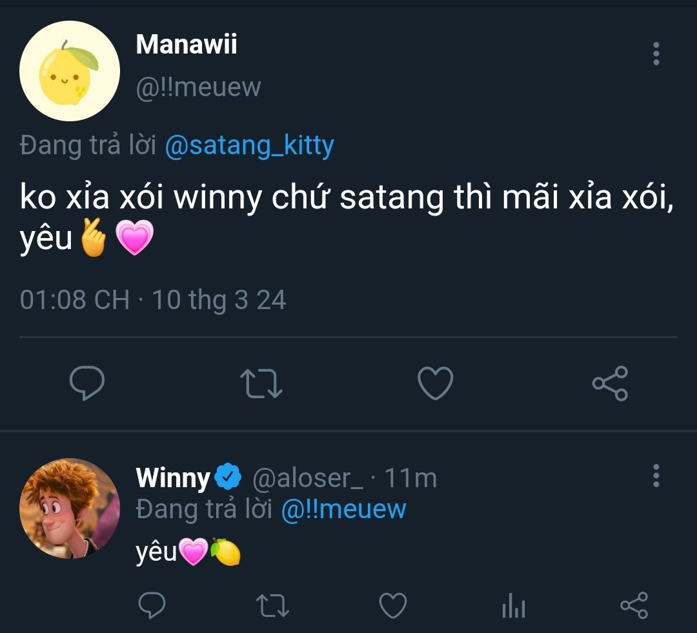View analytics for Winny's reply

pyautogui.click(x=514, y=607)
